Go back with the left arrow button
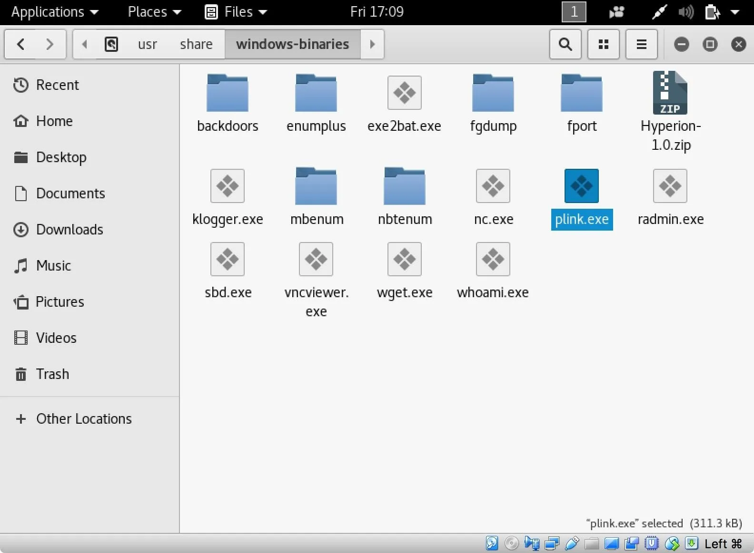 point(20,44)
